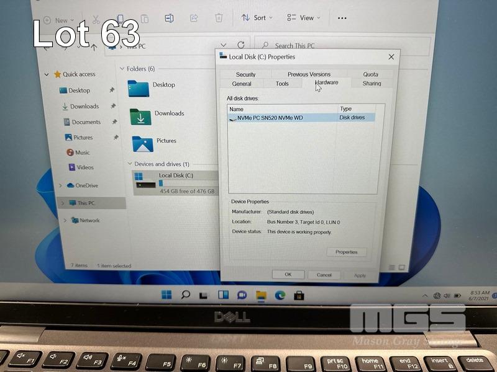Switch to the Security tab

[x=245, y=74]
